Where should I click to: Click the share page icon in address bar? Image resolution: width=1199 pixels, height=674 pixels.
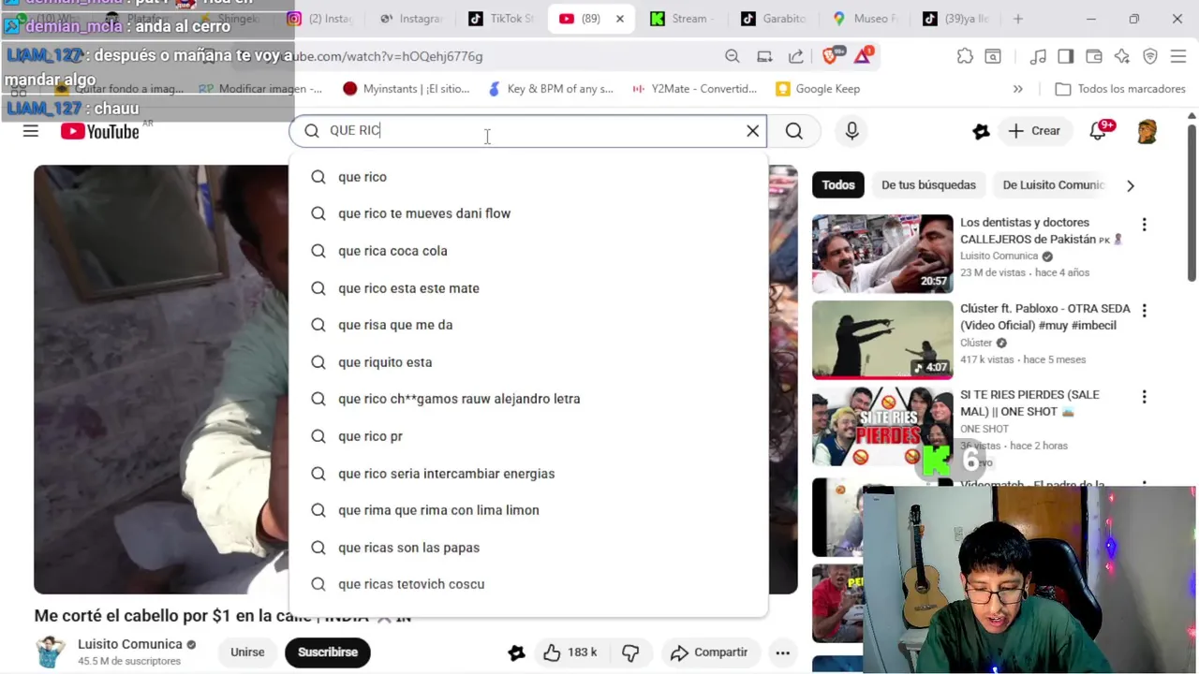pos(796,56)
